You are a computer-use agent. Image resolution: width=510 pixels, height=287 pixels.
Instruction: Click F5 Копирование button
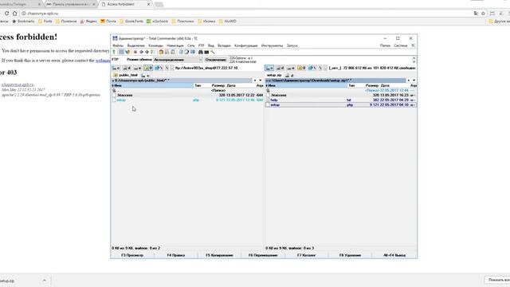tap(220, 255)
